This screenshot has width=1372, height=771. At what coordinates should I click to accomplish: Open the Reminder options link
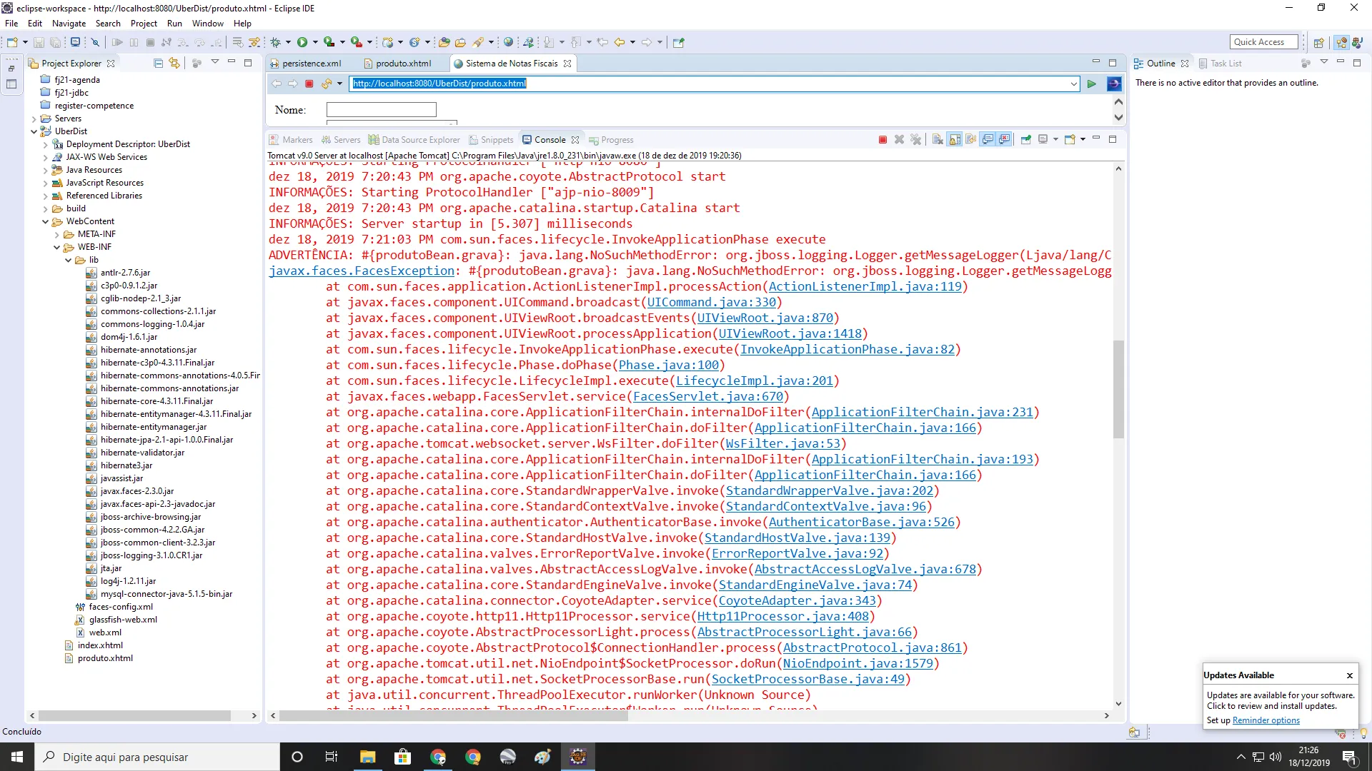pos(1266,720)
